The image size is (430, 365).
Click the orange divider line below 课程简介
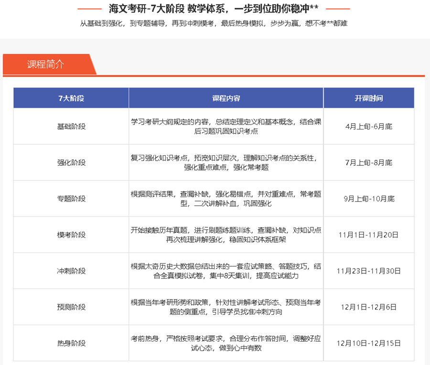pyautogui.click(x=215, y=75)
